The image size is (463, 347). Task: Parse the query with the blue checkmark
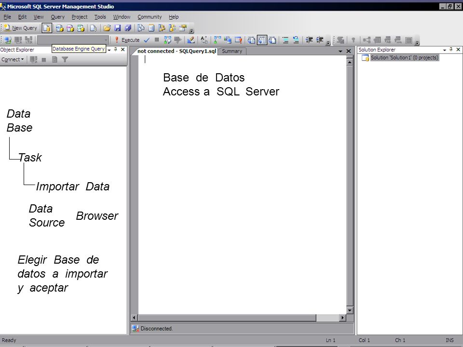pyautogui.click(x=147, y=40)
